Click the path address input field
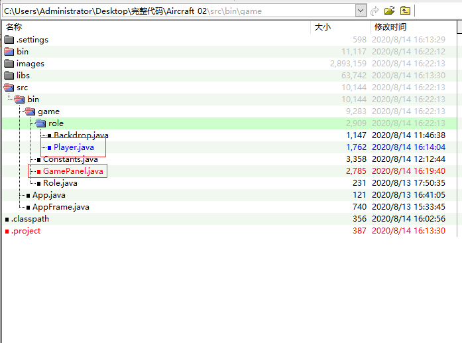The image size is (462, 343). [x=179, y=11]
